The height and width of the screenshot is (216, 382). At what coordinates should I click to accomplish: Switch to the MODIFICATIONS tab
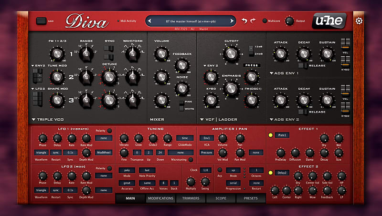[160, 198]
